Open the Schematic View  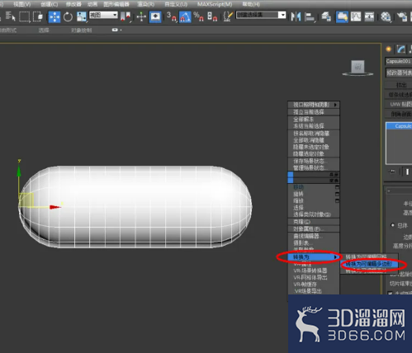click(x=369, y=16)
